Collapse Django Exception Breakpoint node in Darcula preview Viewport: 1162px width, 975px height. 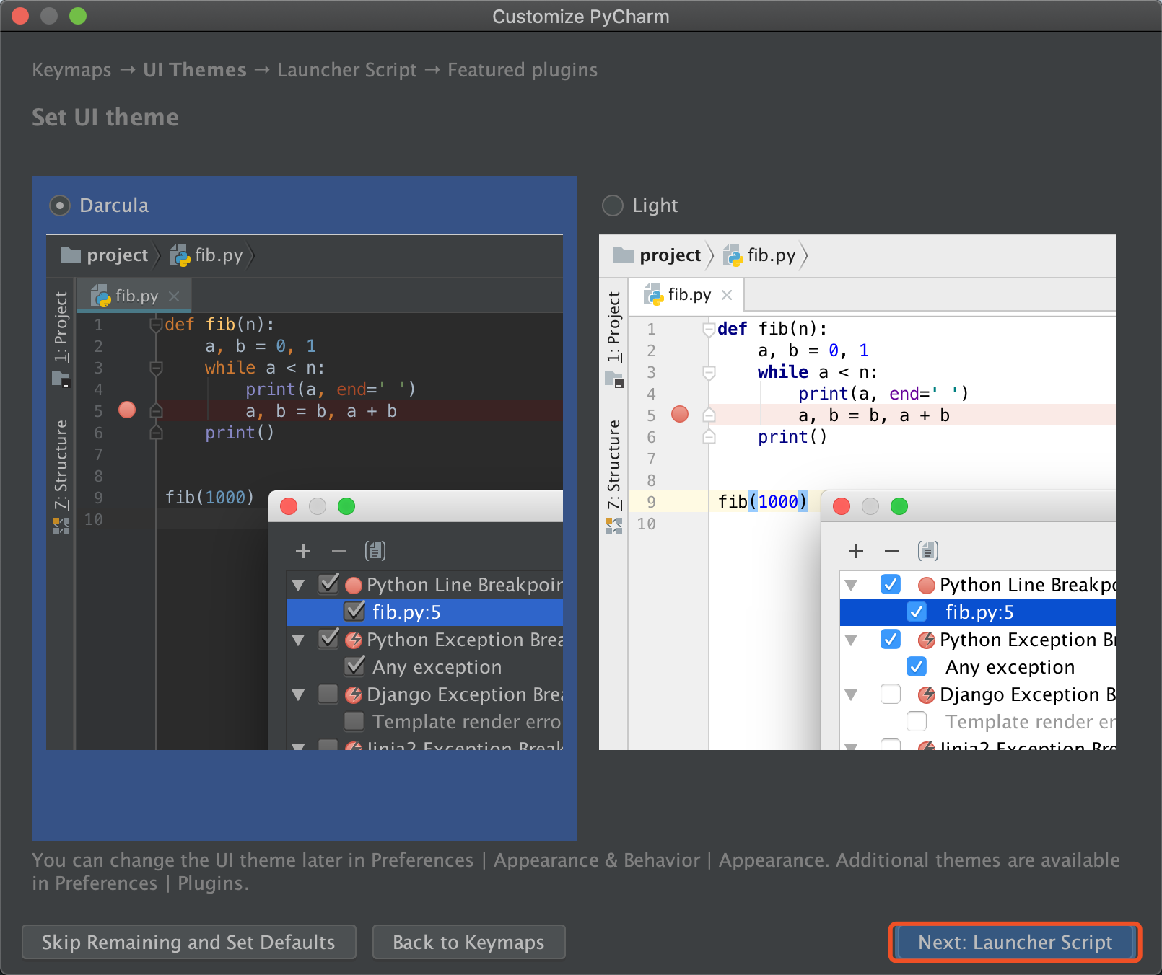click(298, 695)
